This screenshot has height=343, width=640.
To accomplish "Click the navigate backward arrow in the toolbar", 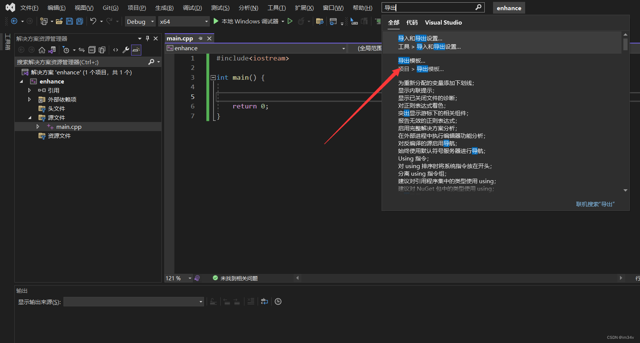I will point(14,21).
